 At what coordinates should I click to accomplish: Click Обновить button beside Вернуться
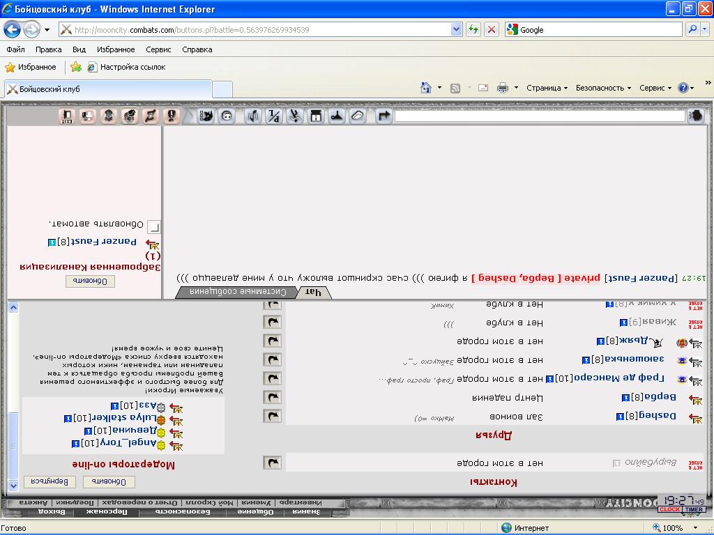pos(109,482)
